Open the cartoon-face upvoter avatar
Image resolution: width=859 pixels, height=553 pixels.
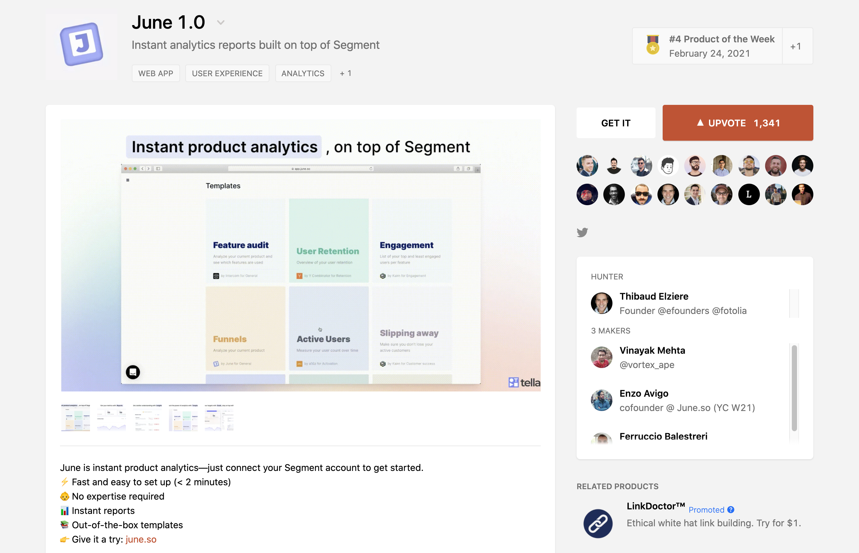click(x=668, y=165)
